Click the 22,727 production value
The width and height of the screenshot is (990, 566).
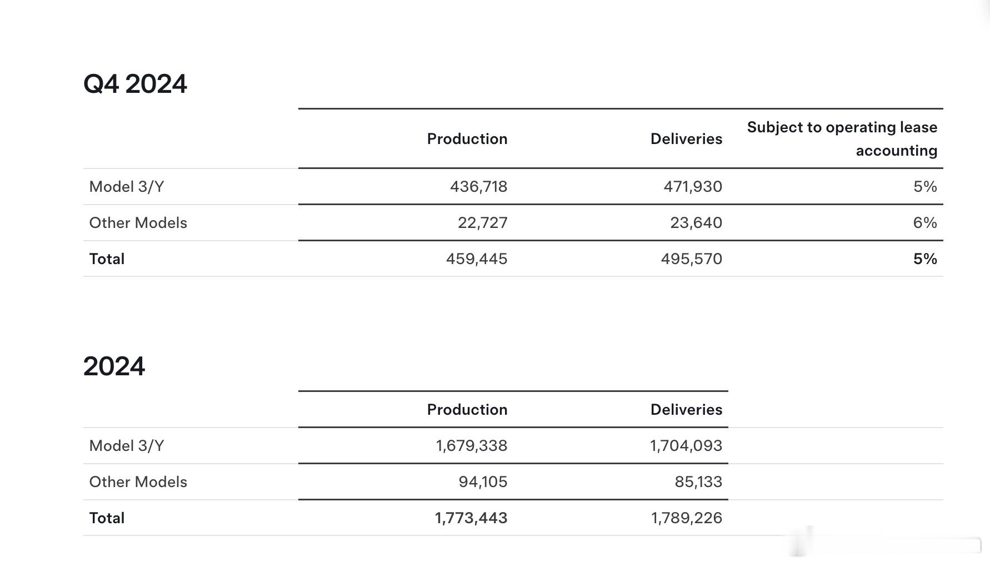482,223
